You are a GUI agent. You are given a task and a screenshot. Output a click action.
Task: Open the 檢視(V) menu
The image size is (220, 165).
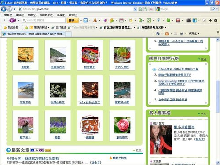click(x=32, y=15)
